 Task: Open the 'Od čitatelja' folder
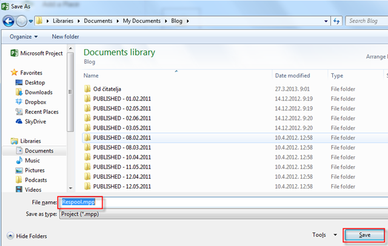tap(107, 89)
